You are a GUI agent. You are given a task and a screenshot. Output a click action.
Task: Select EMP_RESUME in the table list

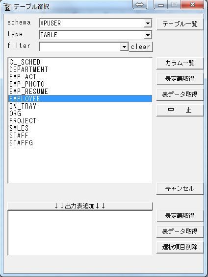click(80, 92)
